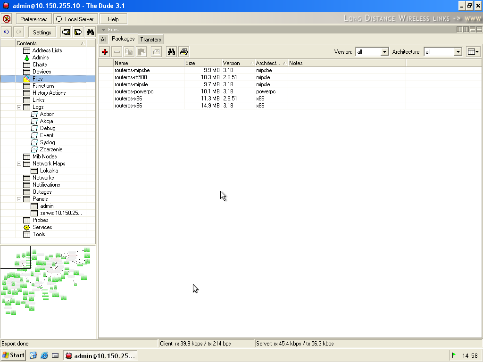
Task: Open the Syslog log entry
Action: (x=43, y=142)
